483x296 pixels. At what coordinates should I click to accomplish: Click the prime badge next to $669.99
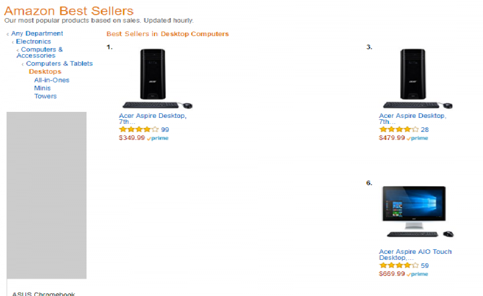pos(417,274)
